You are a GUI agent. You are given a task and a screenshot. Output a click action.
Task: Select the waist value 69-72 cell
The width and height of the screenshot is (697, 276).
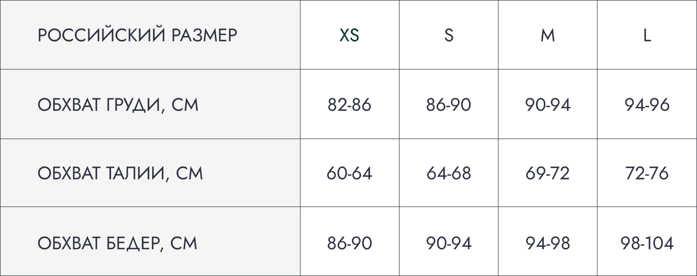548,173
